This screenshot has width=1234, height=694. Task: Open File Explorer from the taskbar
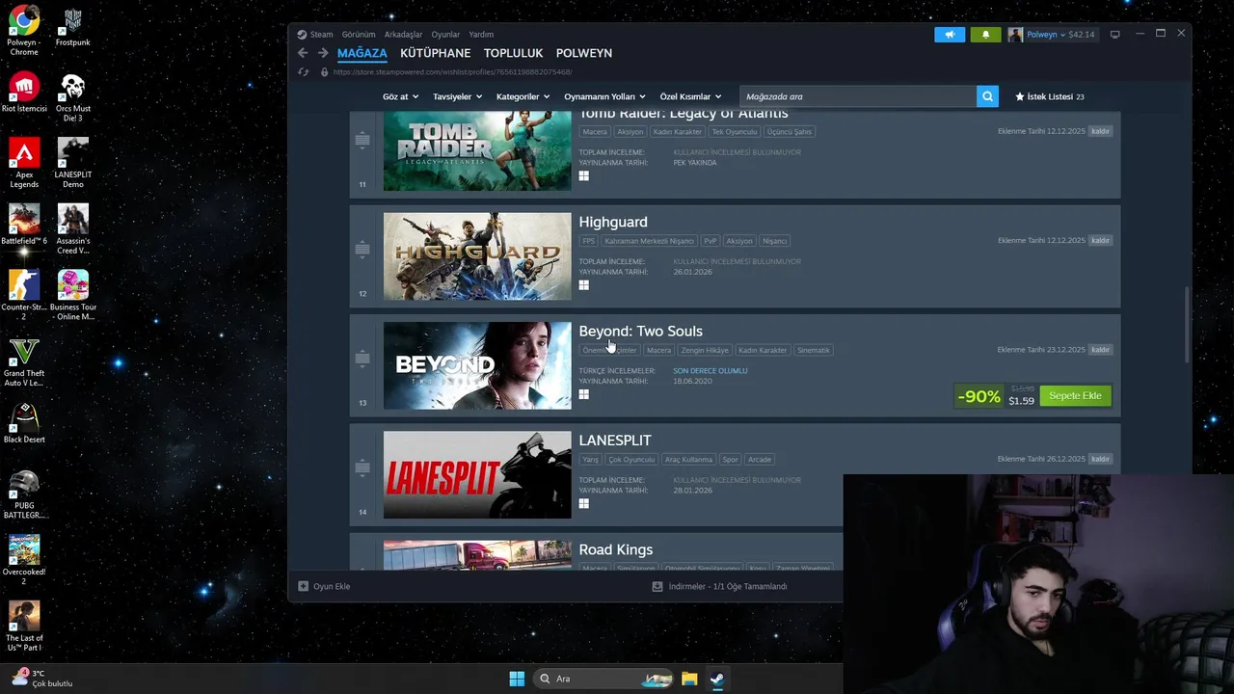[689, 679]
